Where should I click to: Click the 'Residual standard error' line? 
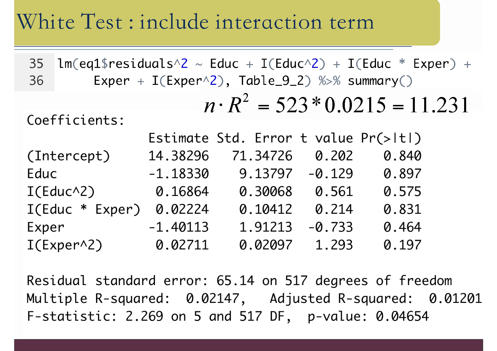pos(239,281)
